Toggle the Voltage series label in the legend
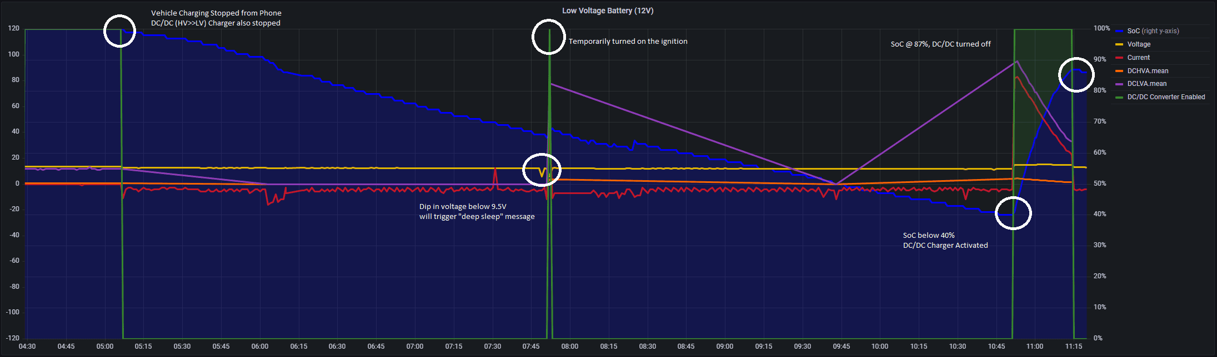The height and width of the screenshot is (357, 1217). click(1139, 44)
